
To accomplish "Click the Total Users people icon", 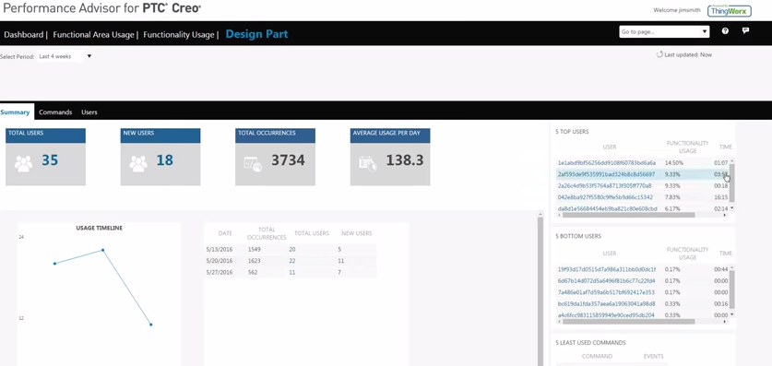I will (x=23, y=163).
